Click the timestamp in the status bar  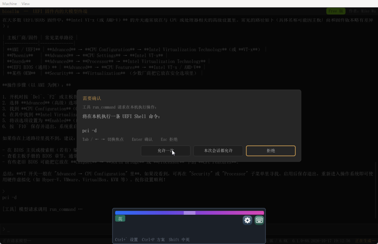point(330,240)
